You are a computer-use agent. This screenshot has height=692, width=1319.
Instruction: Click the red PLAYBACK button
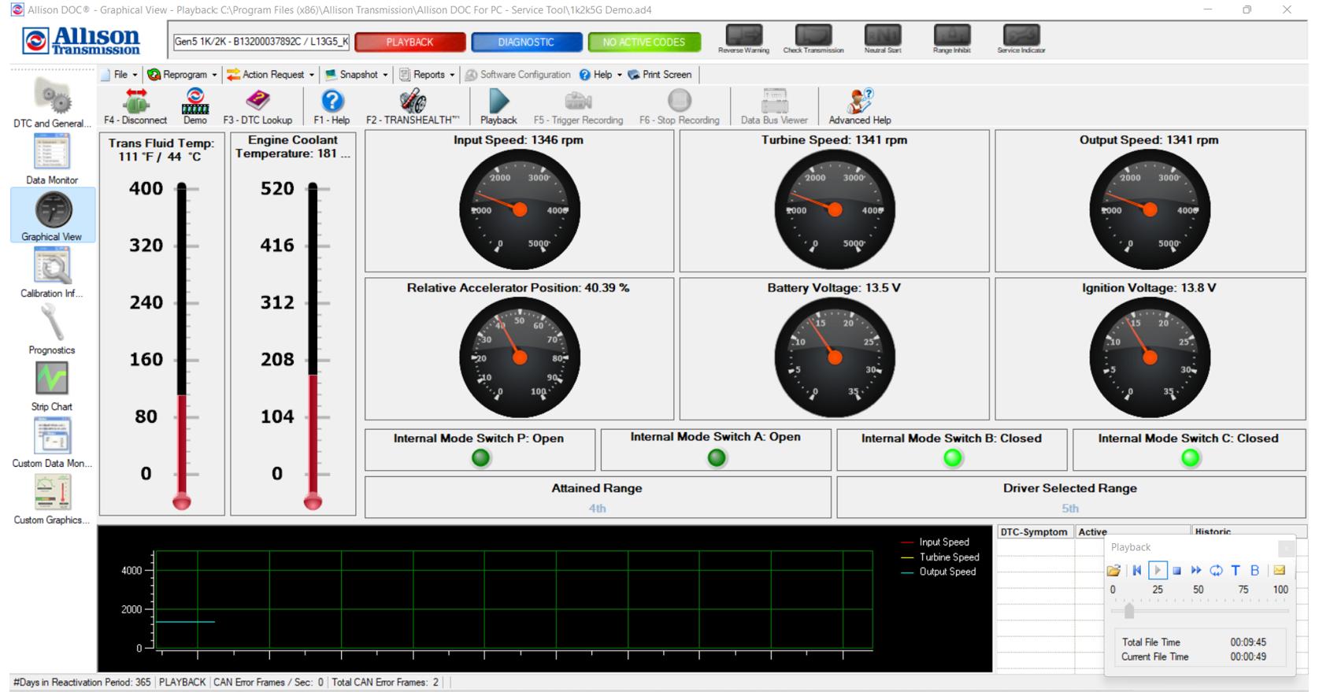click(409, 43)
